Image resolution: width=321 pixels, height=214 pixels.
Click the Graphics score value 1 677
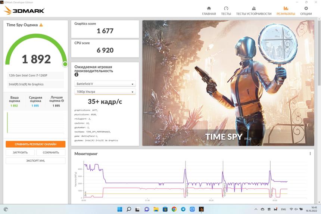point(105,31)
